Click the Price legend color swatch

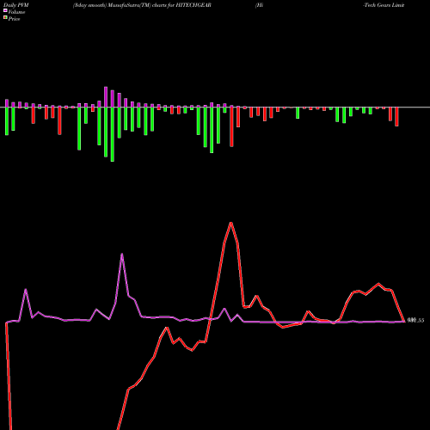pos(5,18)
